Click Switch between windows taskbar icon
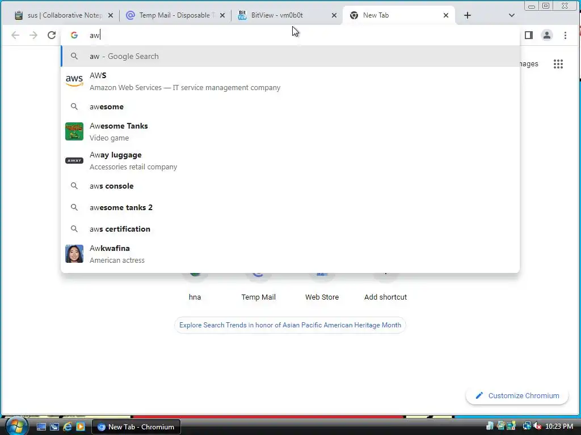The height and width of the screenshot is (435, 581). 54,427
